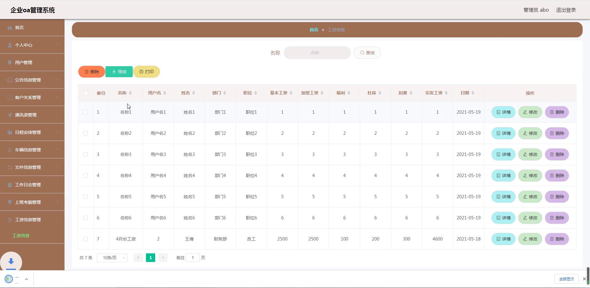Click the 通讯录管理 paper plane icon
This screenshot has width=590, height=288.
[x=10, y=115]
